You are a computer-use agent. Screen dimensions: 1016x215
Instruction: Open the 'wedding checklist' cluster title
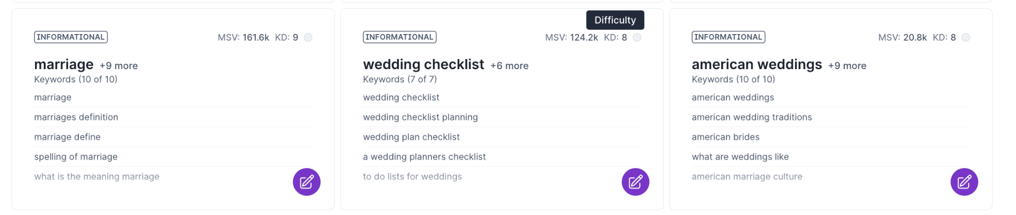tap(423, 65)
